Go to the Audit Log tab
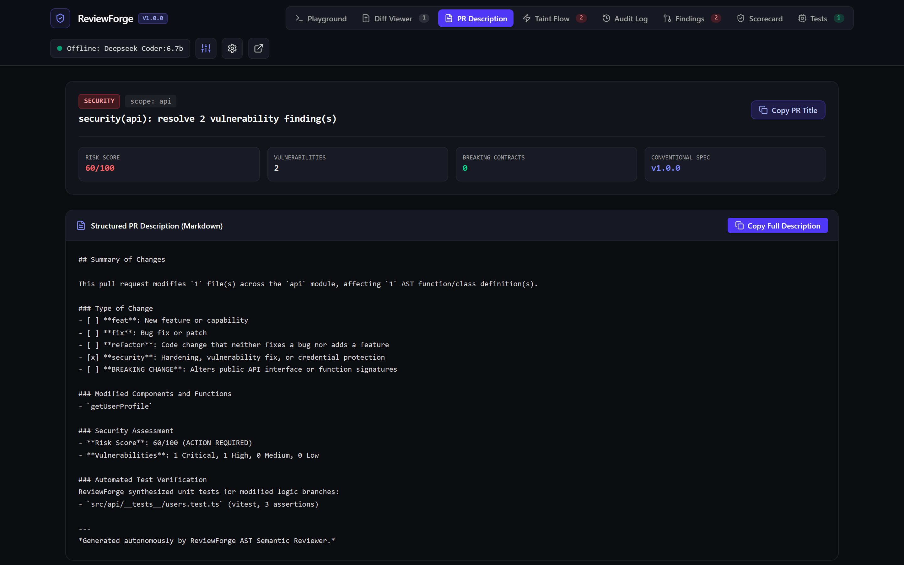Image resolution: width=904 pixels, height=565 pixels. coord(625,18)
